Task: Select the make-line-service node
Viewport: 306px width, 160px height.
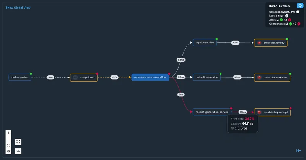Action: (x=207, y=77)
